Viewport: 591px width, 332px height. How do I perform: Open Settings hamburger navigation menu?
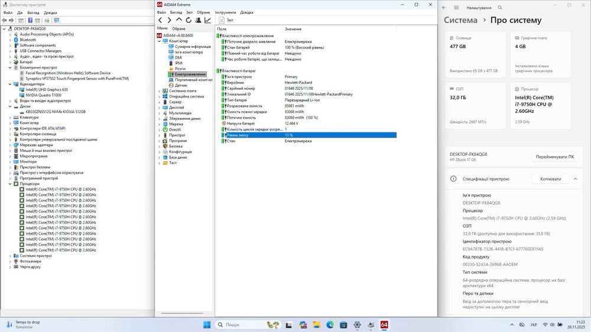(x=456, y=8)
